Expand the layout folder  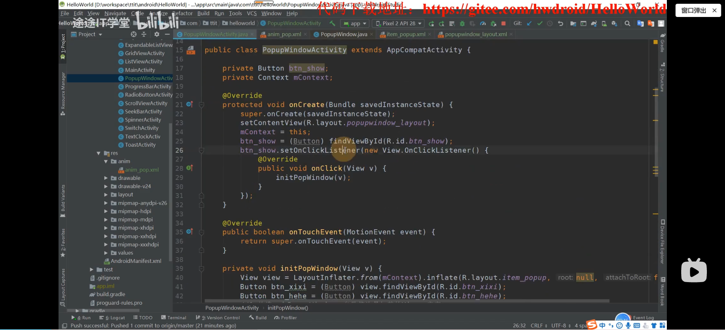pos(106,195)
